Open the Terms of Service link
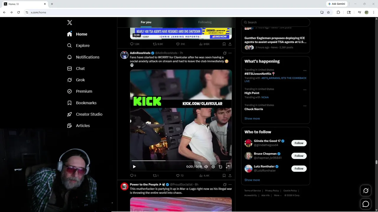 252,191
